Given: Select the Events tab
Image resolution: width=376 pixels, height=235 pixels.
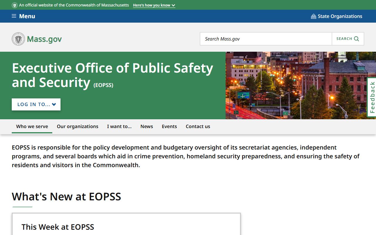Looking at the screenshot, I should coord(169,127).
